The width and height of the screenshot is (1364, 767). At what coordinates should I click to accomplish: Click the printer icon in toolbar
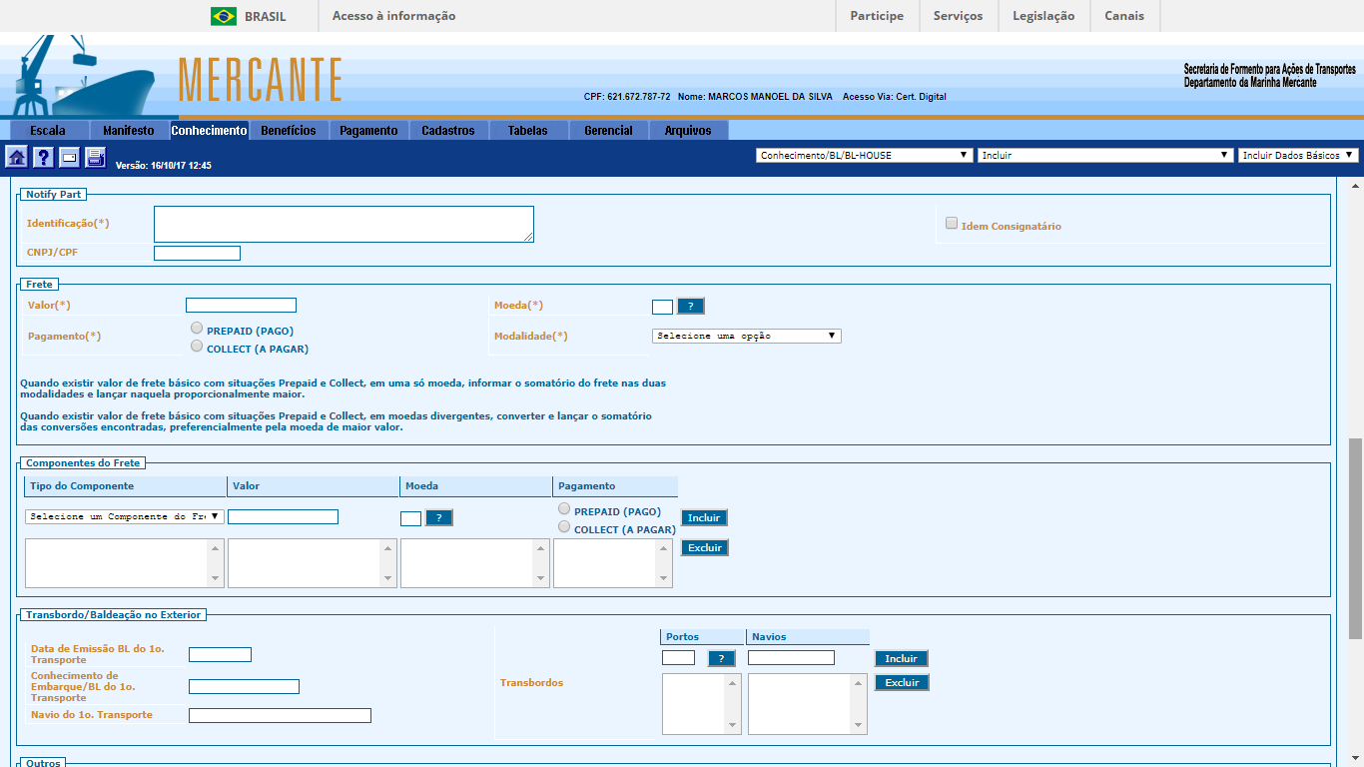(95, 157)
